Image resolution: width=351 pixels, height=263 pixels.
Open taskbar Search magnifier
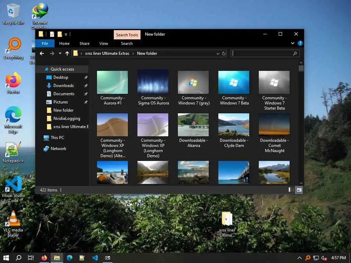(x=19, y=258)
